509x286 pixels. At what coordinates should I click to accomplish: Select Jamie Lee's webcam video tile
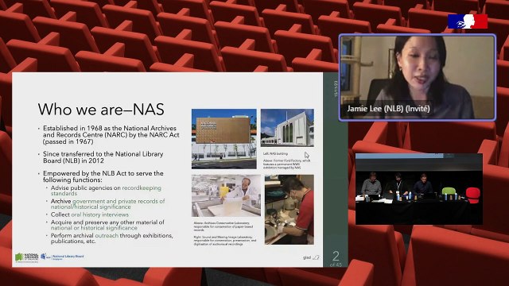[x=417, y=78]
